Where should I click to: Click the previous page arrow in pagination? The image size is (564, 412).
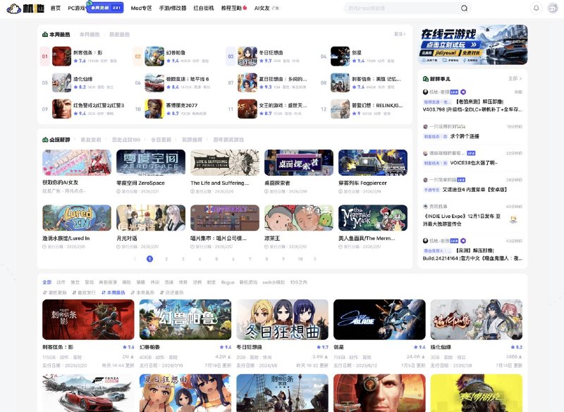(135, 259)
